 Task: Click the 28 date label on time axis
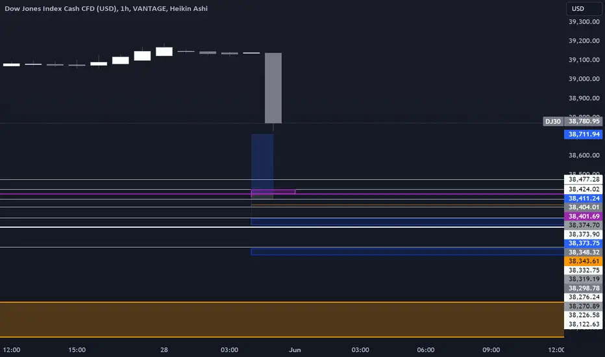(x=164, y=350)
